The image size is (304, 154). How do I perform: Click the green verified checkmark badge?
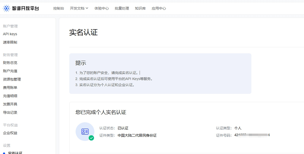tap(91, 138)
